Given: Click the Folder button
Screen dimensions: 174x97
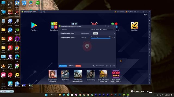Looking at the screenshot, I should [x=71, y=66].
